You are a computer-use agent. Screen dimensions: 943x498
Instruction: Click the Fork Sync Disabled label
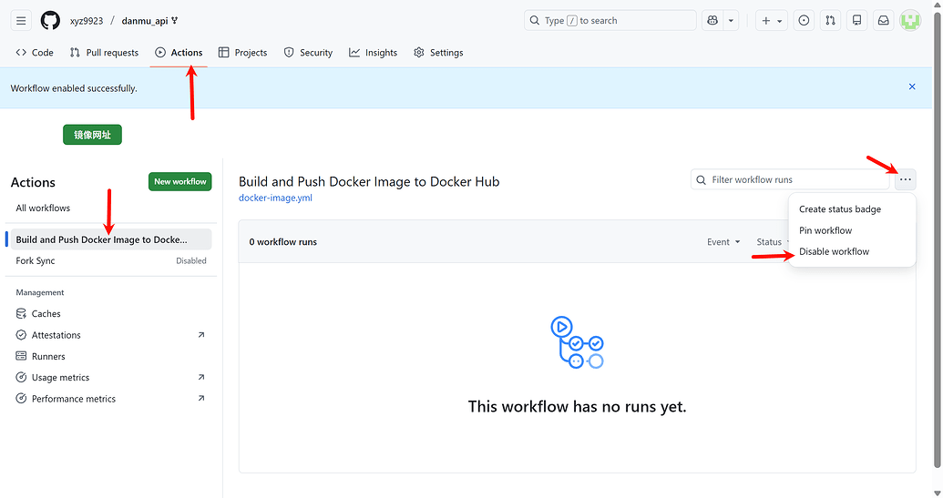[191, 260]
